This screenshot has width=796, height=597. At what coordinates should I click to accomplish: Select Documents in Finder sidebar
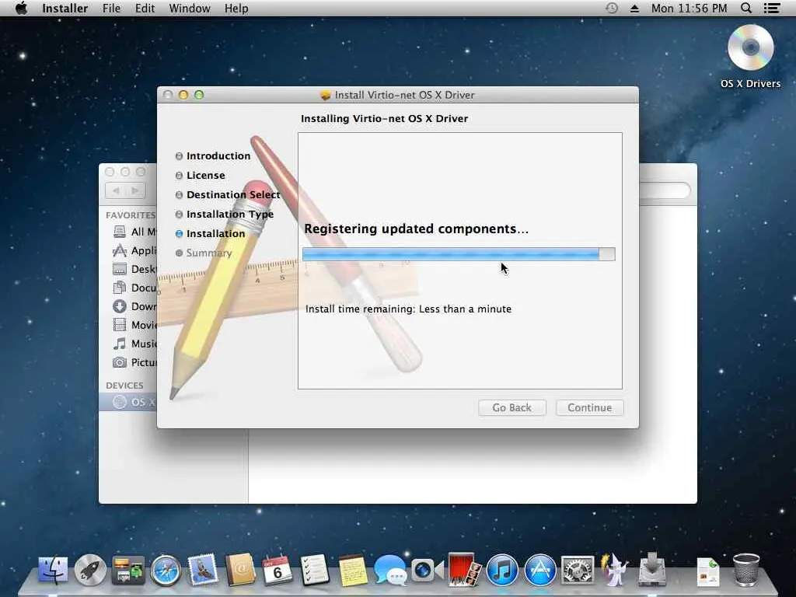[x=134, y=288]
